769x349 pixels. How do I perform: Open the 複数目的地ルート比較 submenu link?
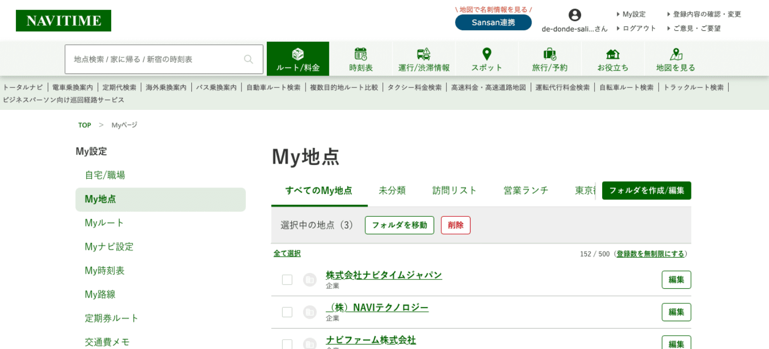click(344, 87)
